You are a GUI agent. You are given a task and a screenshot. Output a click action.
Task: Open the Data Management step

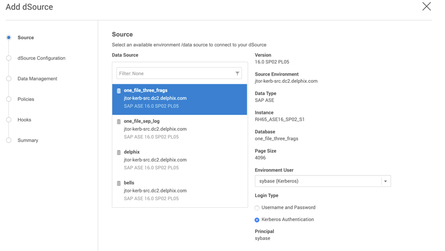click(37, 79)
